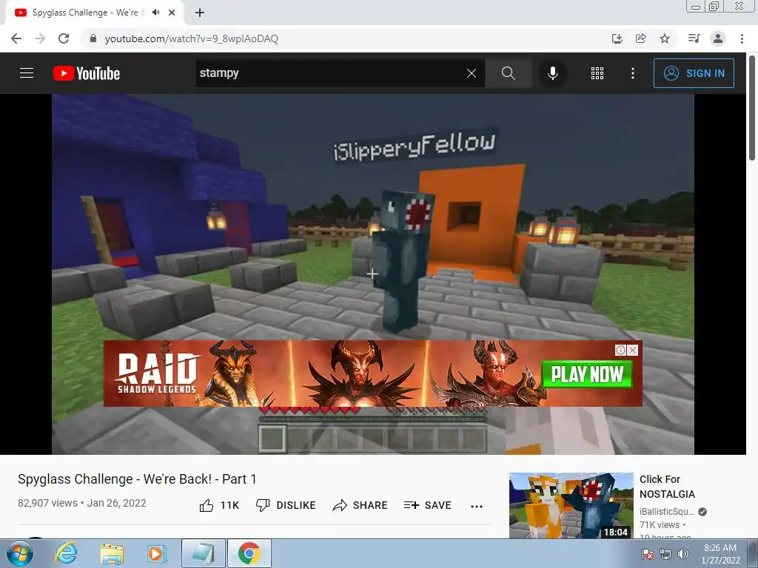758x568 pixels.
Task: Open Click For NOSTALGIA video thumbnail
Action: pos(571,506)
